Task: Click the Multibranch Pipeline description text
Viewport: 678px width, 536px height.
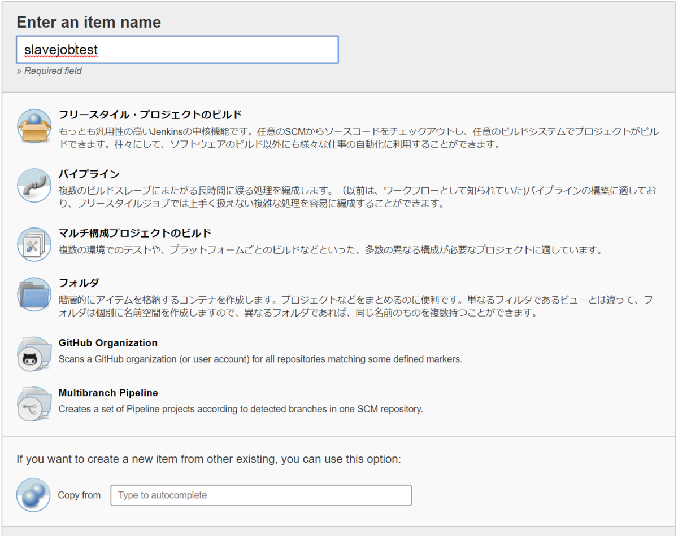Action: point(241,409)
